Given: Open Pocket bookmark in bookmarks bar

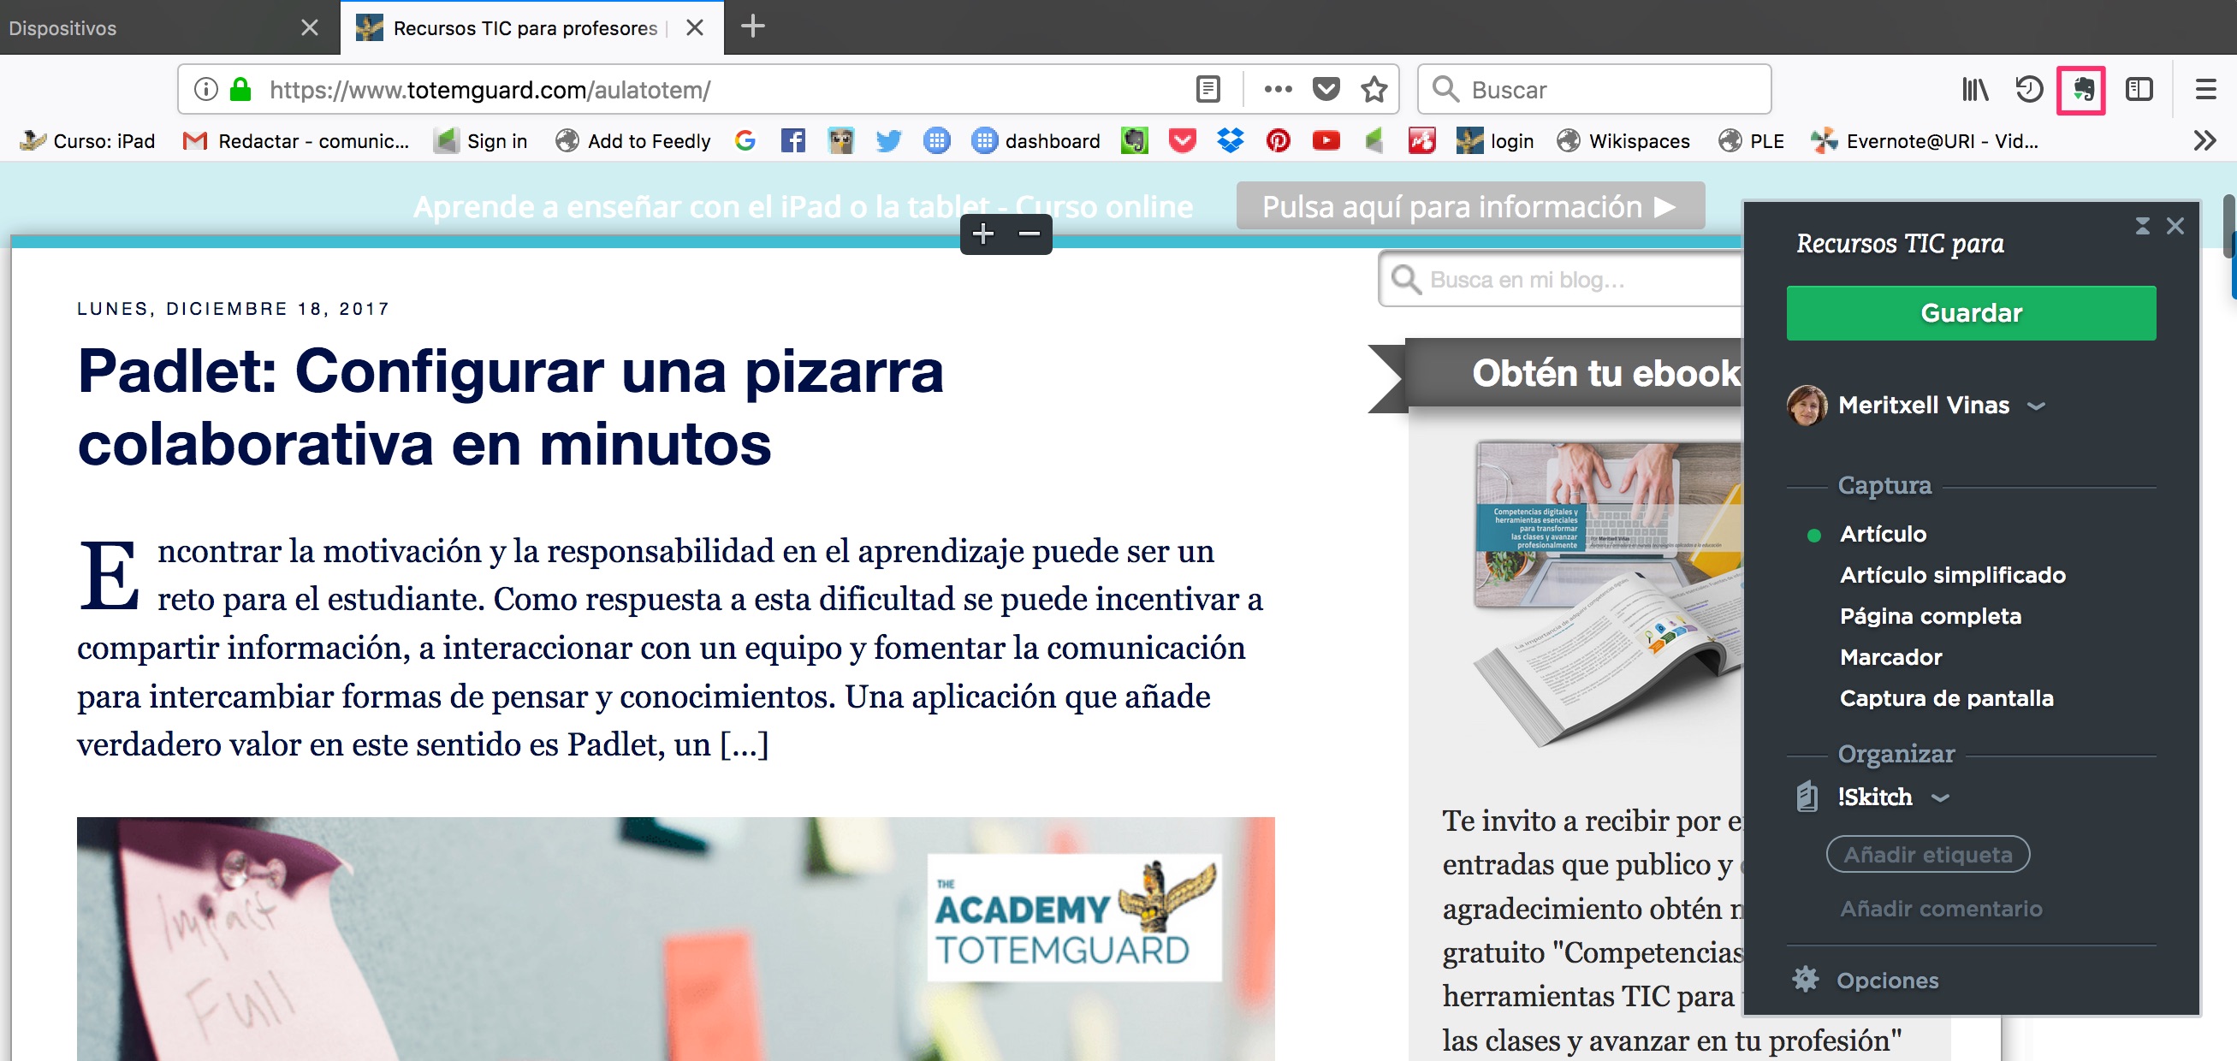Looking at the screenshot, I should [1182, 140].
